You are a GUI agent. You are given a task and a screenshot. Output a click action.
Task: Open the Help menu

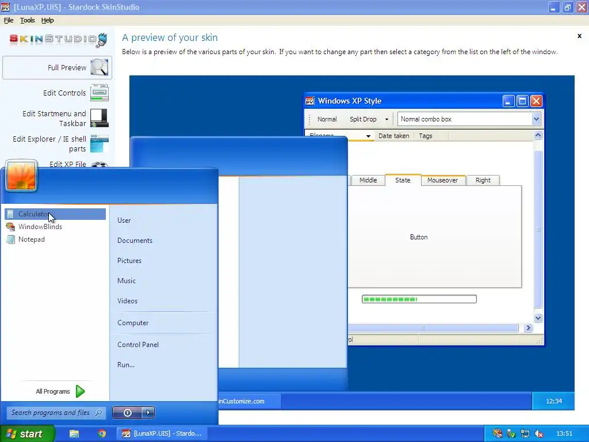pos(47,20)
